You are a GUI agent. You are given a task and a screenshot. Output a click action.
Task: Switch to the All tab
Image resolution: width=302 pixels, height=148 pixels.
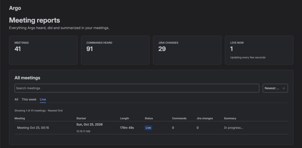click(16, 99)
